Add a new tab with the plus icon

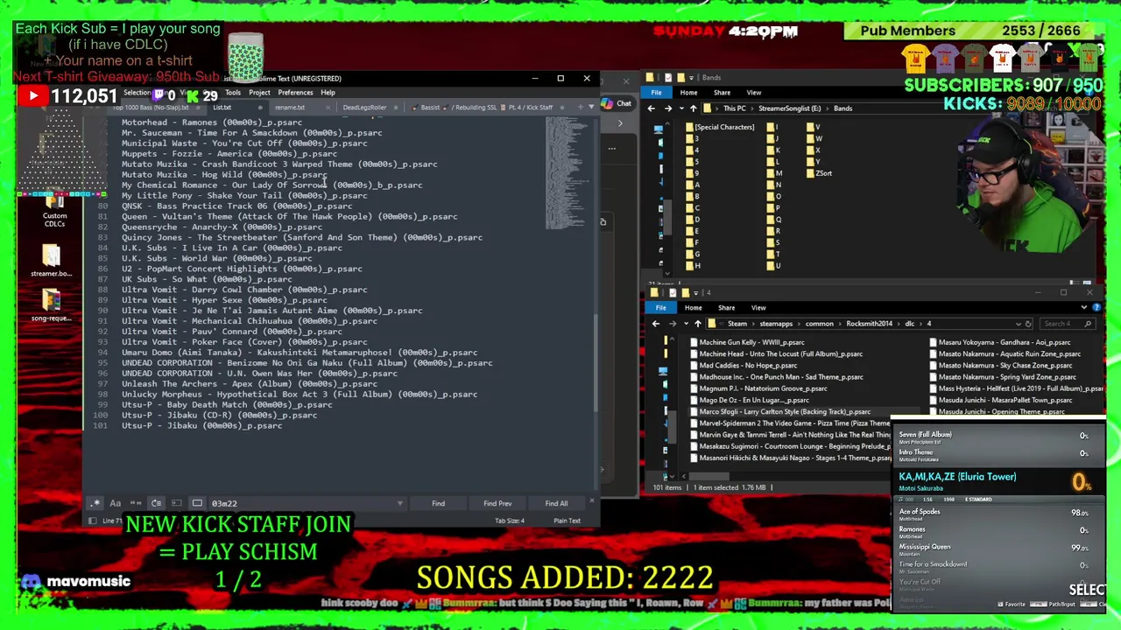[581, 107]
